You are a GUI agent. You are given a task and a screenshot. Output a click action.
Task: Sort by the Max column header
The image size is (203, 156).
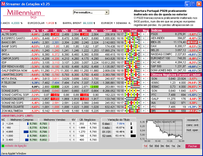click(x=94, y=31)
